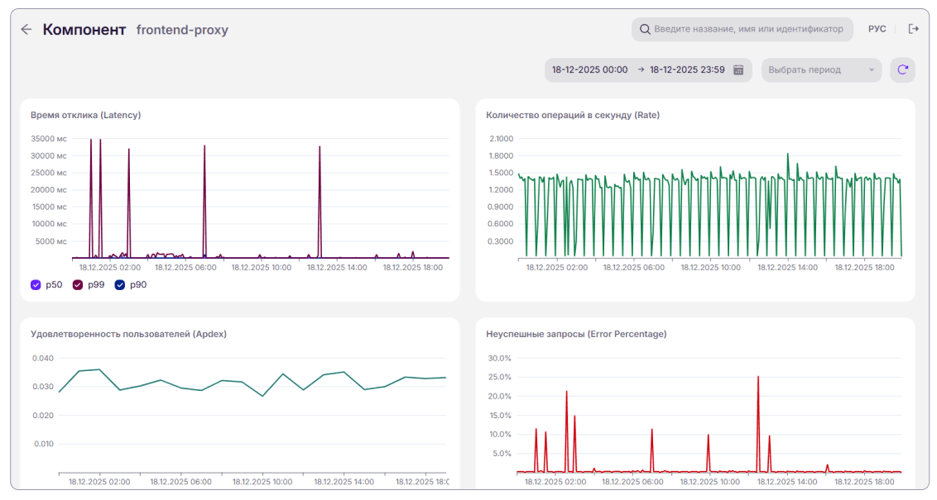The width and height of the screenshot is (937, 500).
Task: Click the Компонент page heading
Action: 84,29
